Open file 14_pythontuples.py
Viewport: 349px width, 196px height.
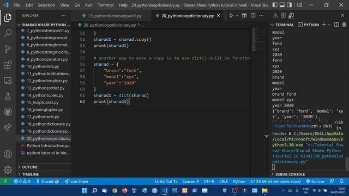click(x=45, y=95)
